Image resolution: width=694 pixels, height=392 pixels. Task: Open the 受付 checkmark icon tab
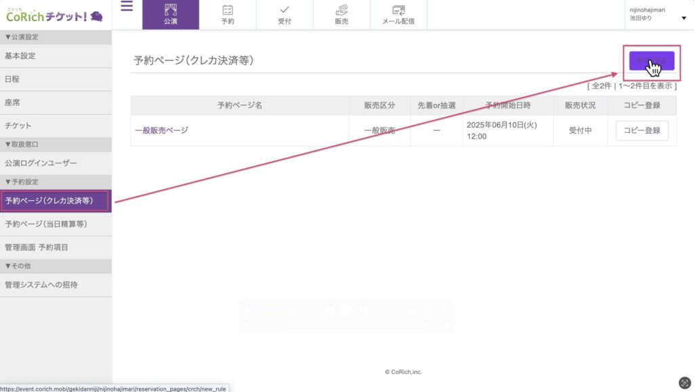tap(285, 14)
